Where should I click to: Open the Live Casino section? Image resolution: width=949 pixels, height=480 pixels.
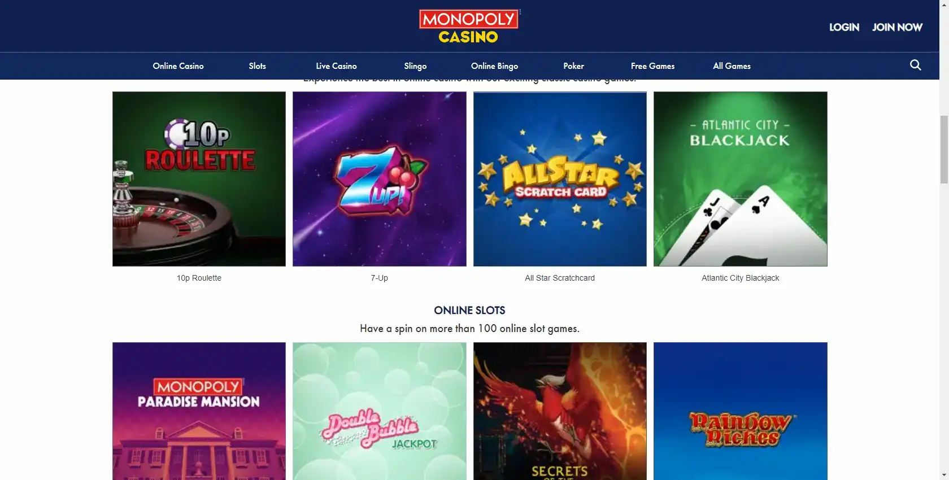(336, 66)
